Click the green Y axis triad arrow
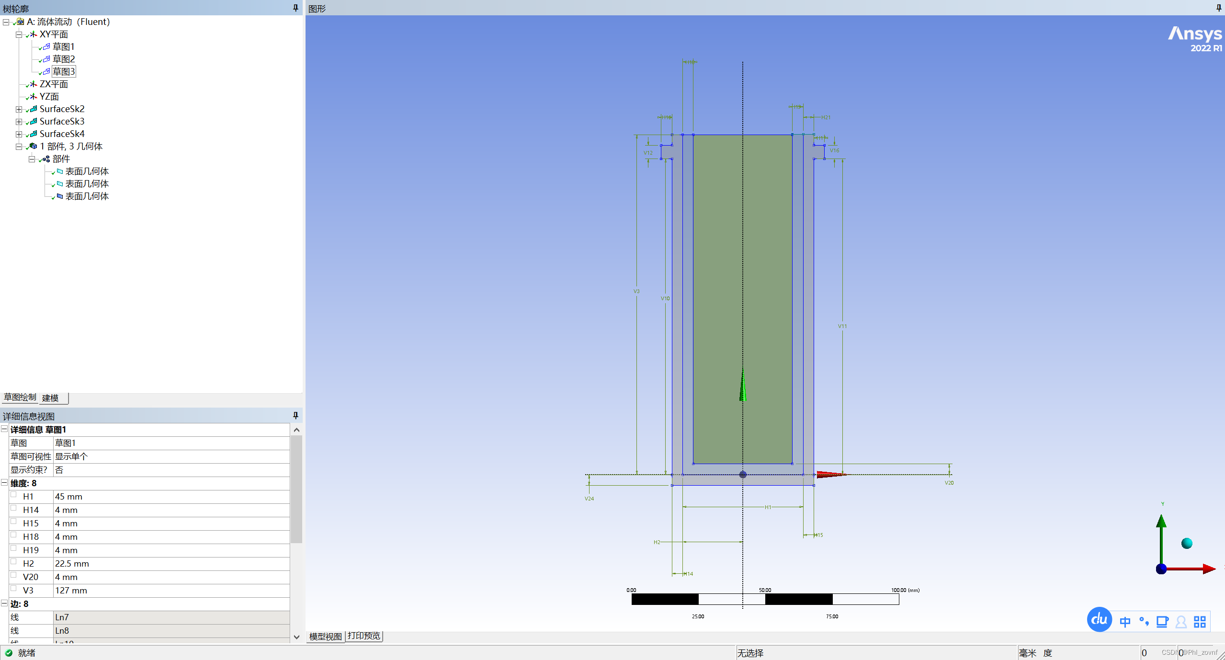 1161,522
